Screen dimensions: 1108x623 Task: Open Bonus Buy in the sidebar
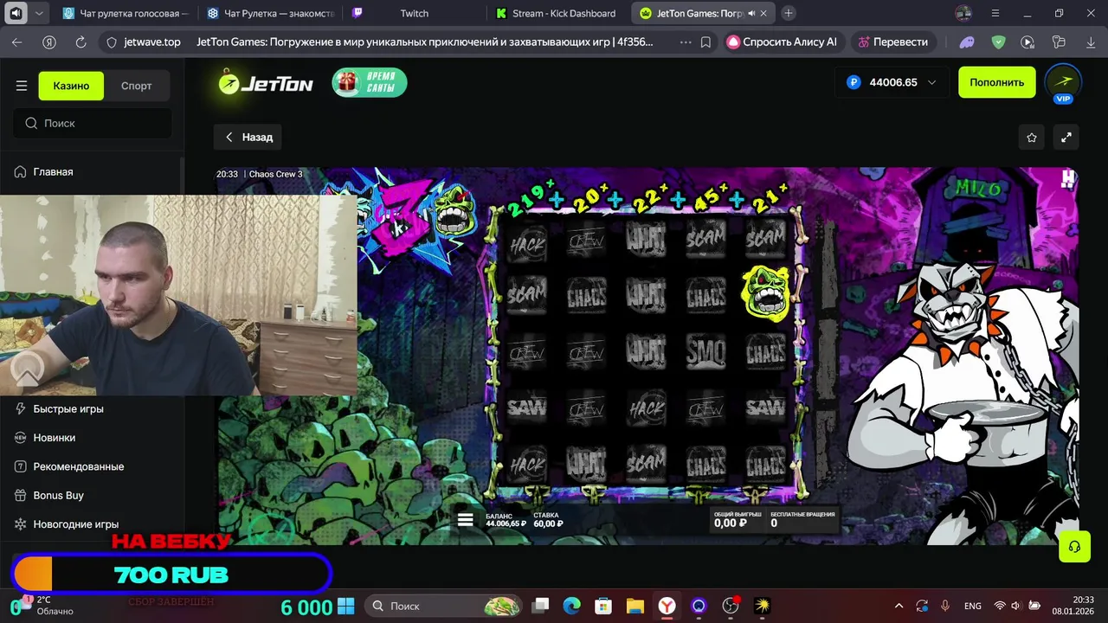coord(59,495)
